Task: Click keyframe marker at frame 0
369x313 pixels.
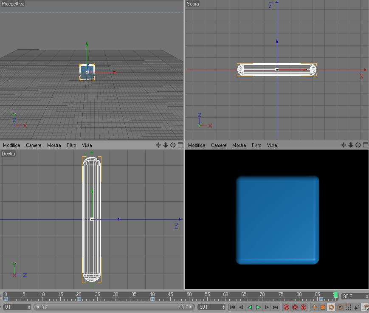Action: [6, 299]
